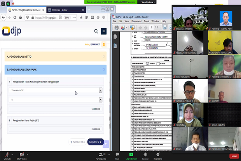Go back in the browser
This screenshot has width=241, height=161.
coord(3,18)
